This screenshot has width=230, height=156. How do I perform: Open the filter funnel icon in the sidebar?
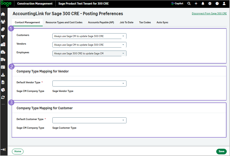pos(3,36)
